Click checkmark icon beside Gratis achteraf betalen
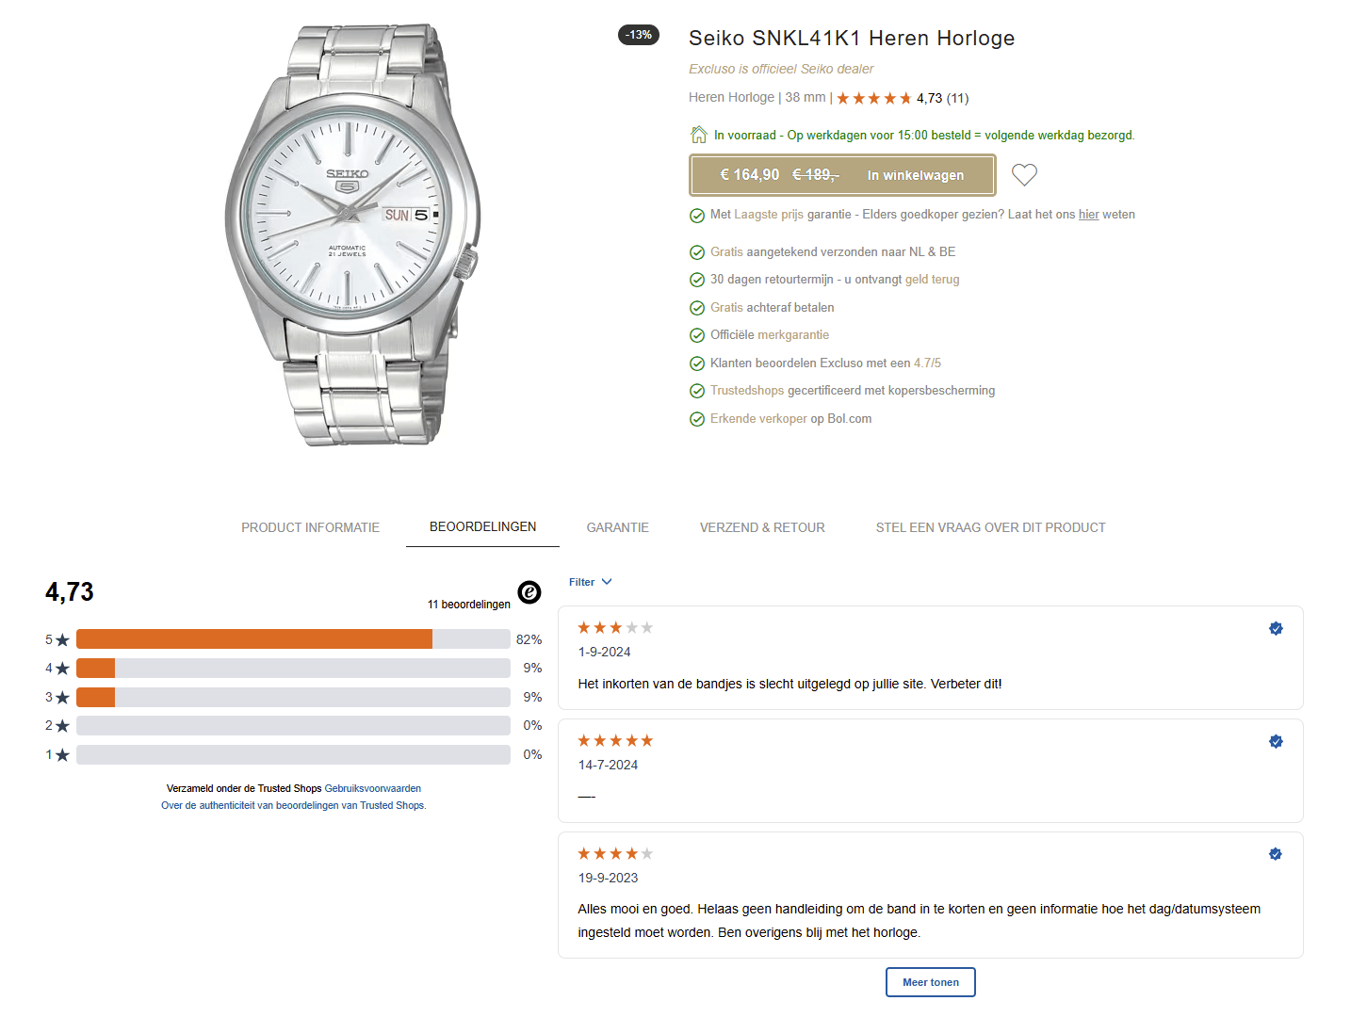 pyautogui.click(x=697, y=308)
